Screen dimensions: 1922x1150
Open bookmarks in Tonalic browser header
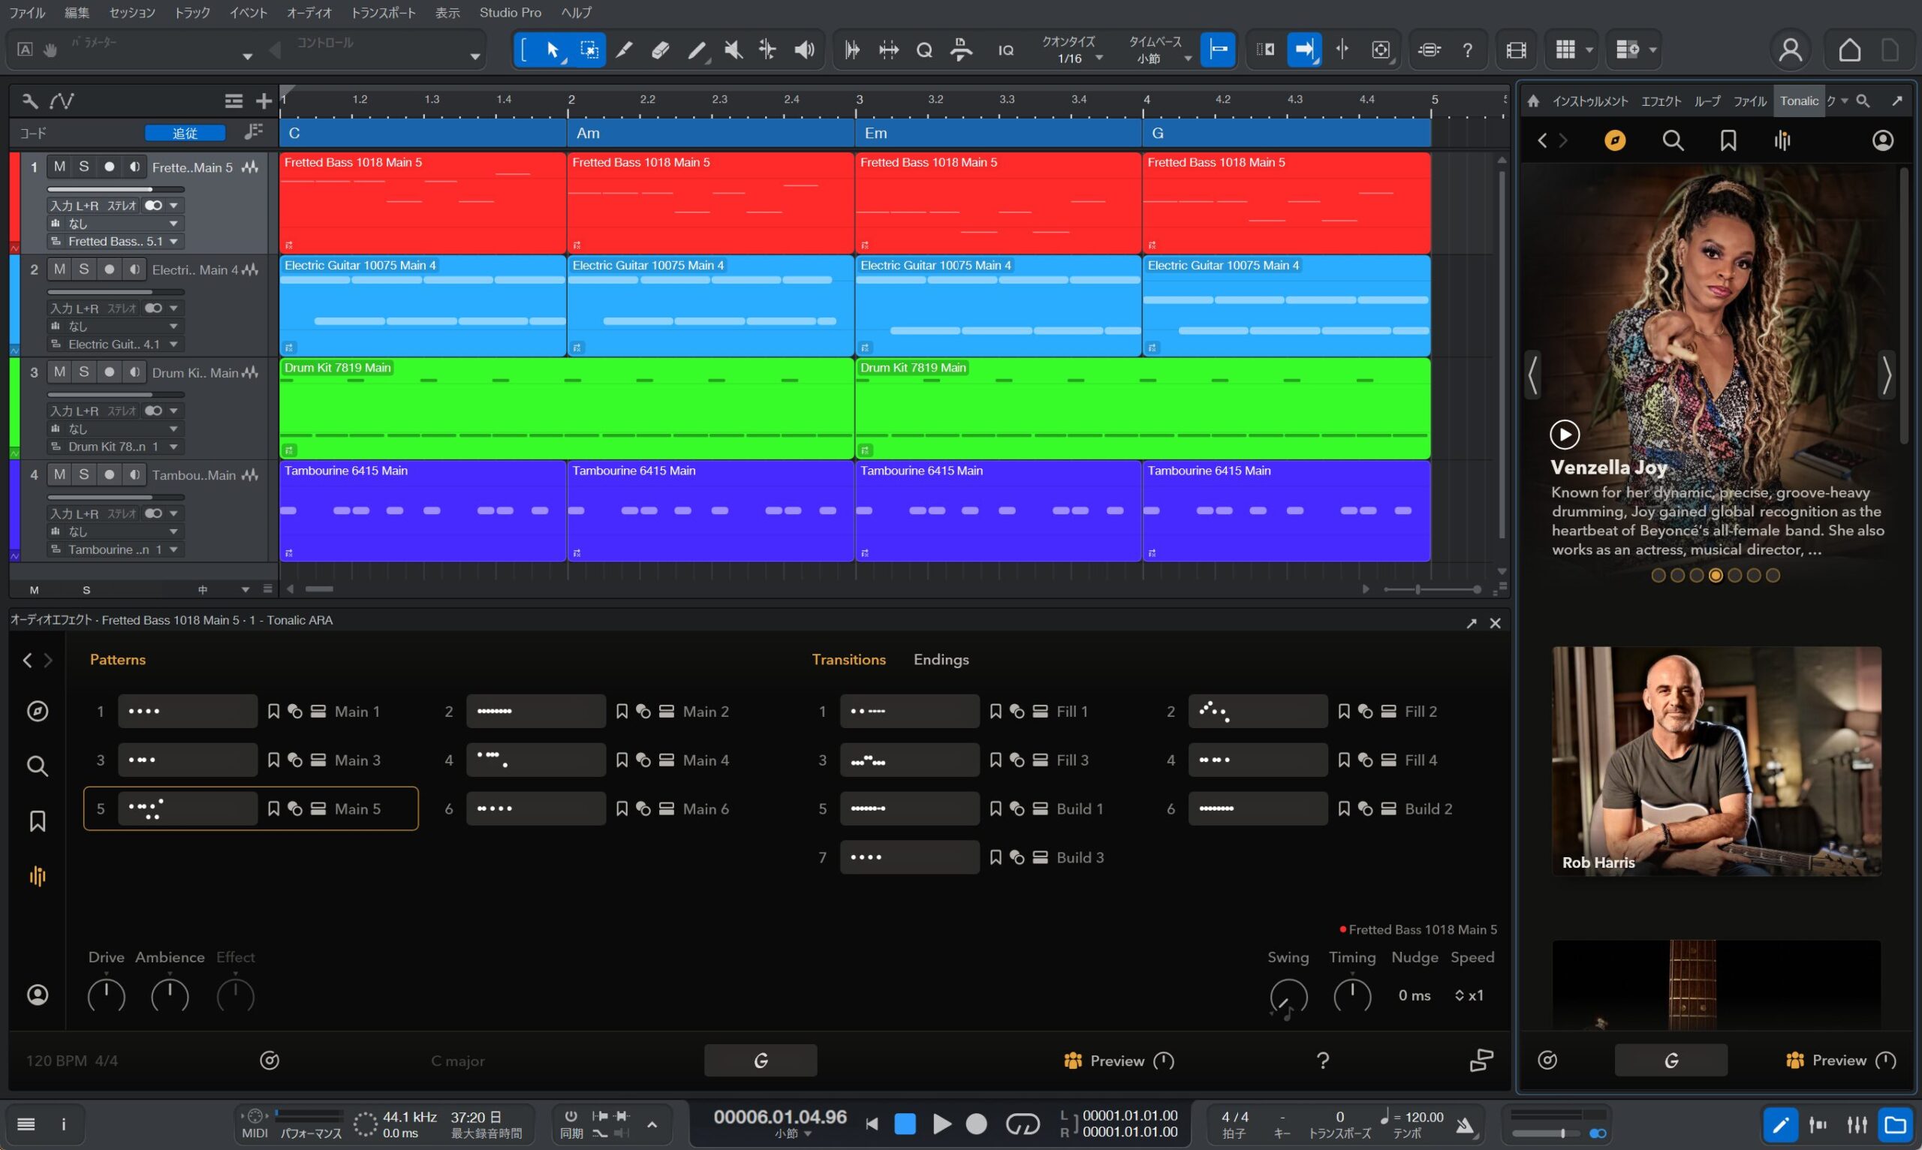coord(1728,140)
